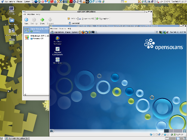Image resolution: width=187 pixels, height=140 pixels.
Task: Open Add More Software desktop icon
Action: click(x=58, y=40)
